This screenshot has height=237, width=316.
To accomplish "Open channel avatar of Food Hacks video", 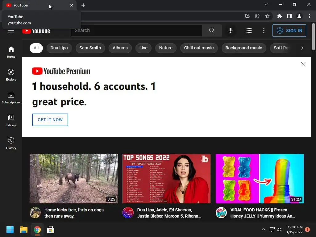I will 221,213.
